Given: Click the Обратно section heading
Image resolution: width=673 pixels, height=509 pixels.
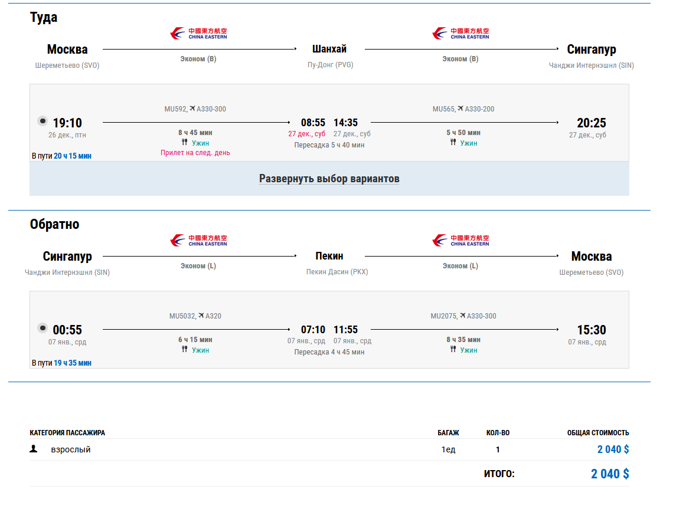Looking at the screenshot, I should tap(54, 224).
